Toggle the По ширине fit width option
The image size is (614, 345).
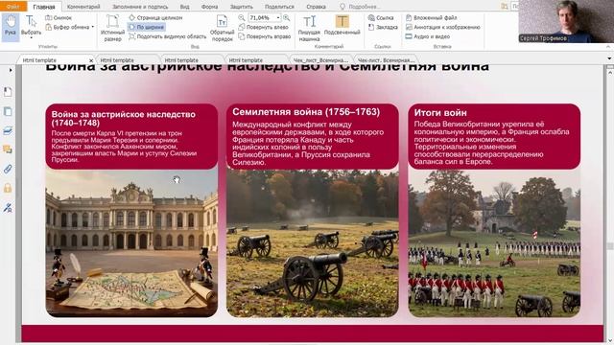click(147, 27)
